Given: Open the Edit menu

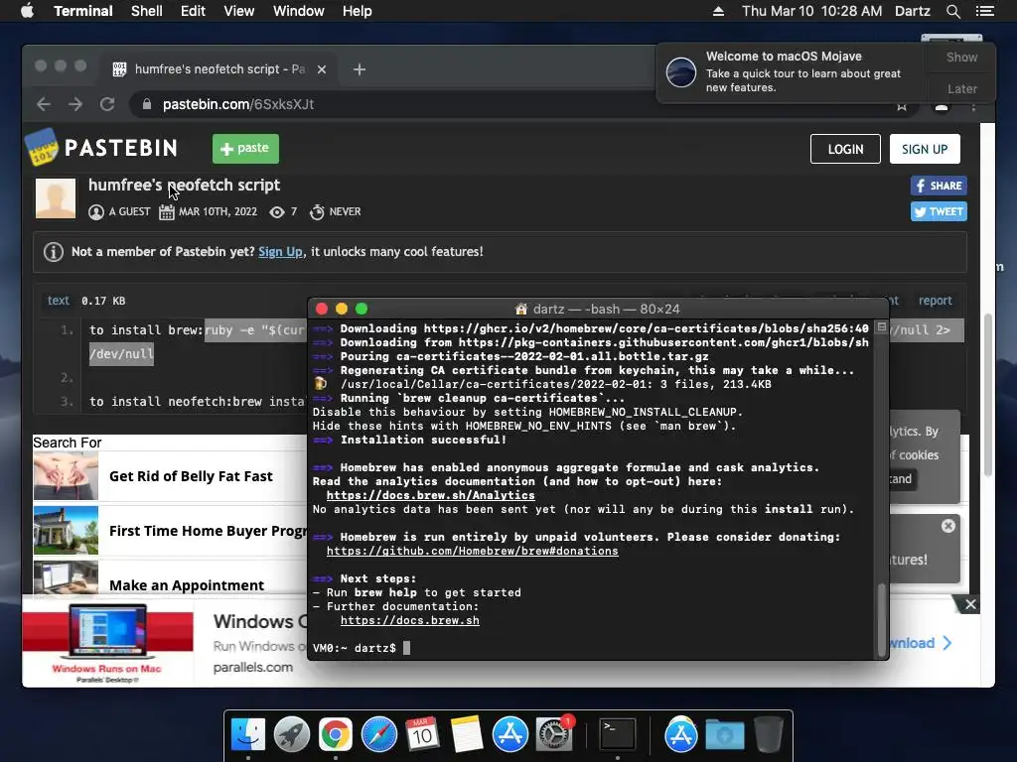Looking at the screenshot, I should [x=193, y=11].
